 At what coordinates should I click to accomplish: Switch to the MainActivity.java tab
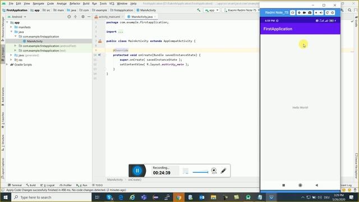pyautogui.click(x=142, y=17)
